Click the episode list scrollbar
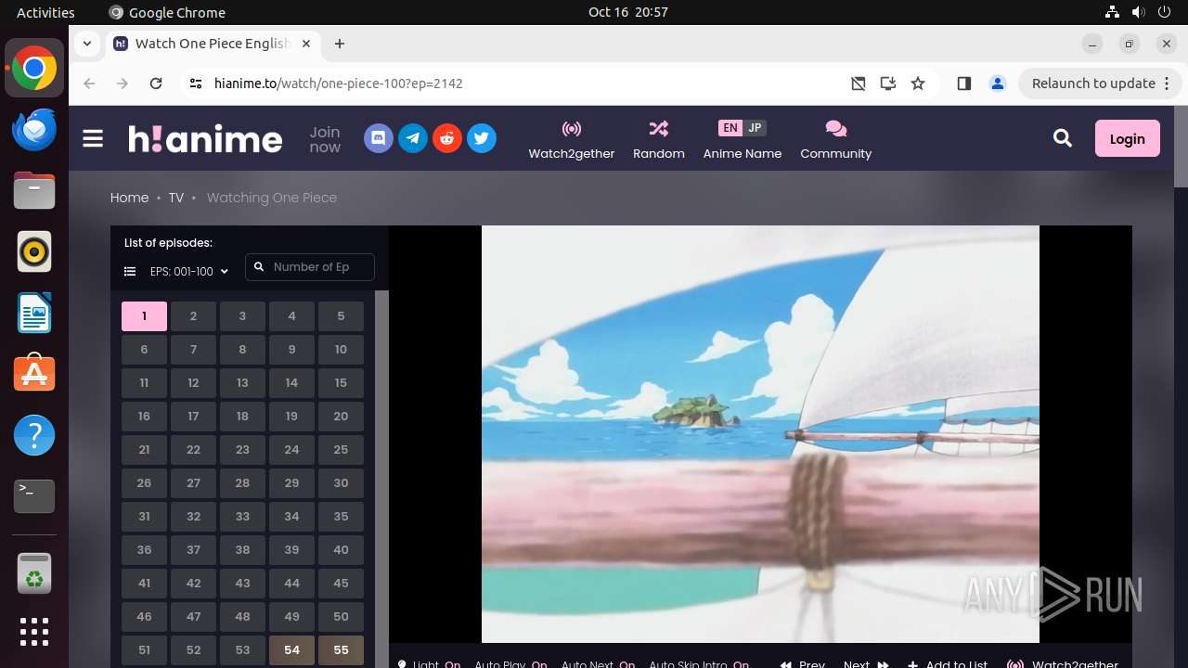The width and height of the screenshot is (1188, 668). tap(381, 479)
